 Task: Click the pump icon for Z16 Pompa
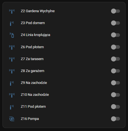(12, 119)
